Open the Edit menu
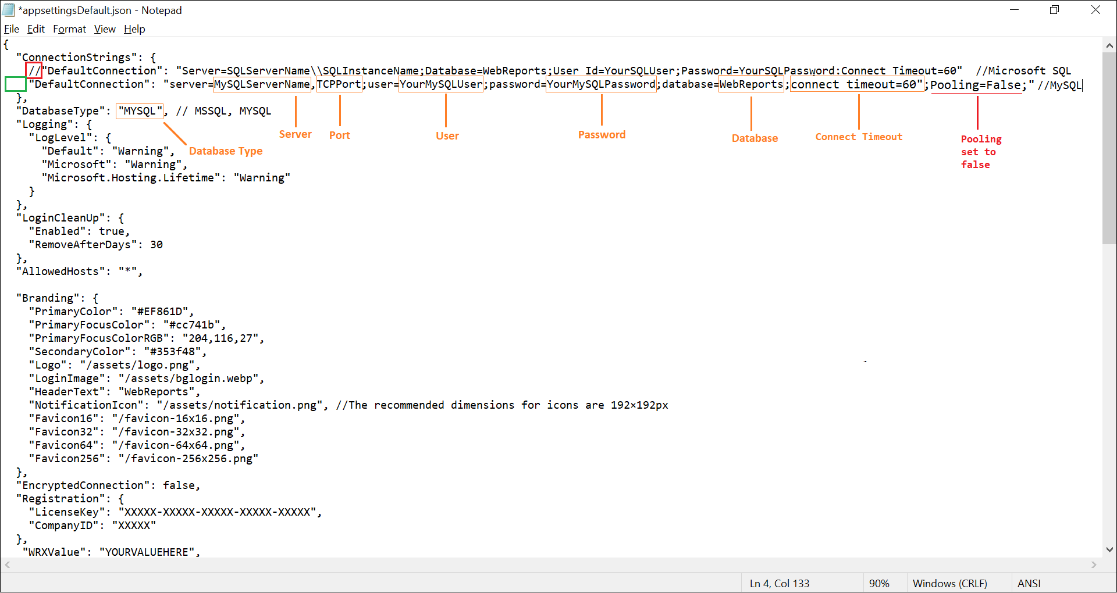Screen dimensions: 1117x593 [36, 29]
